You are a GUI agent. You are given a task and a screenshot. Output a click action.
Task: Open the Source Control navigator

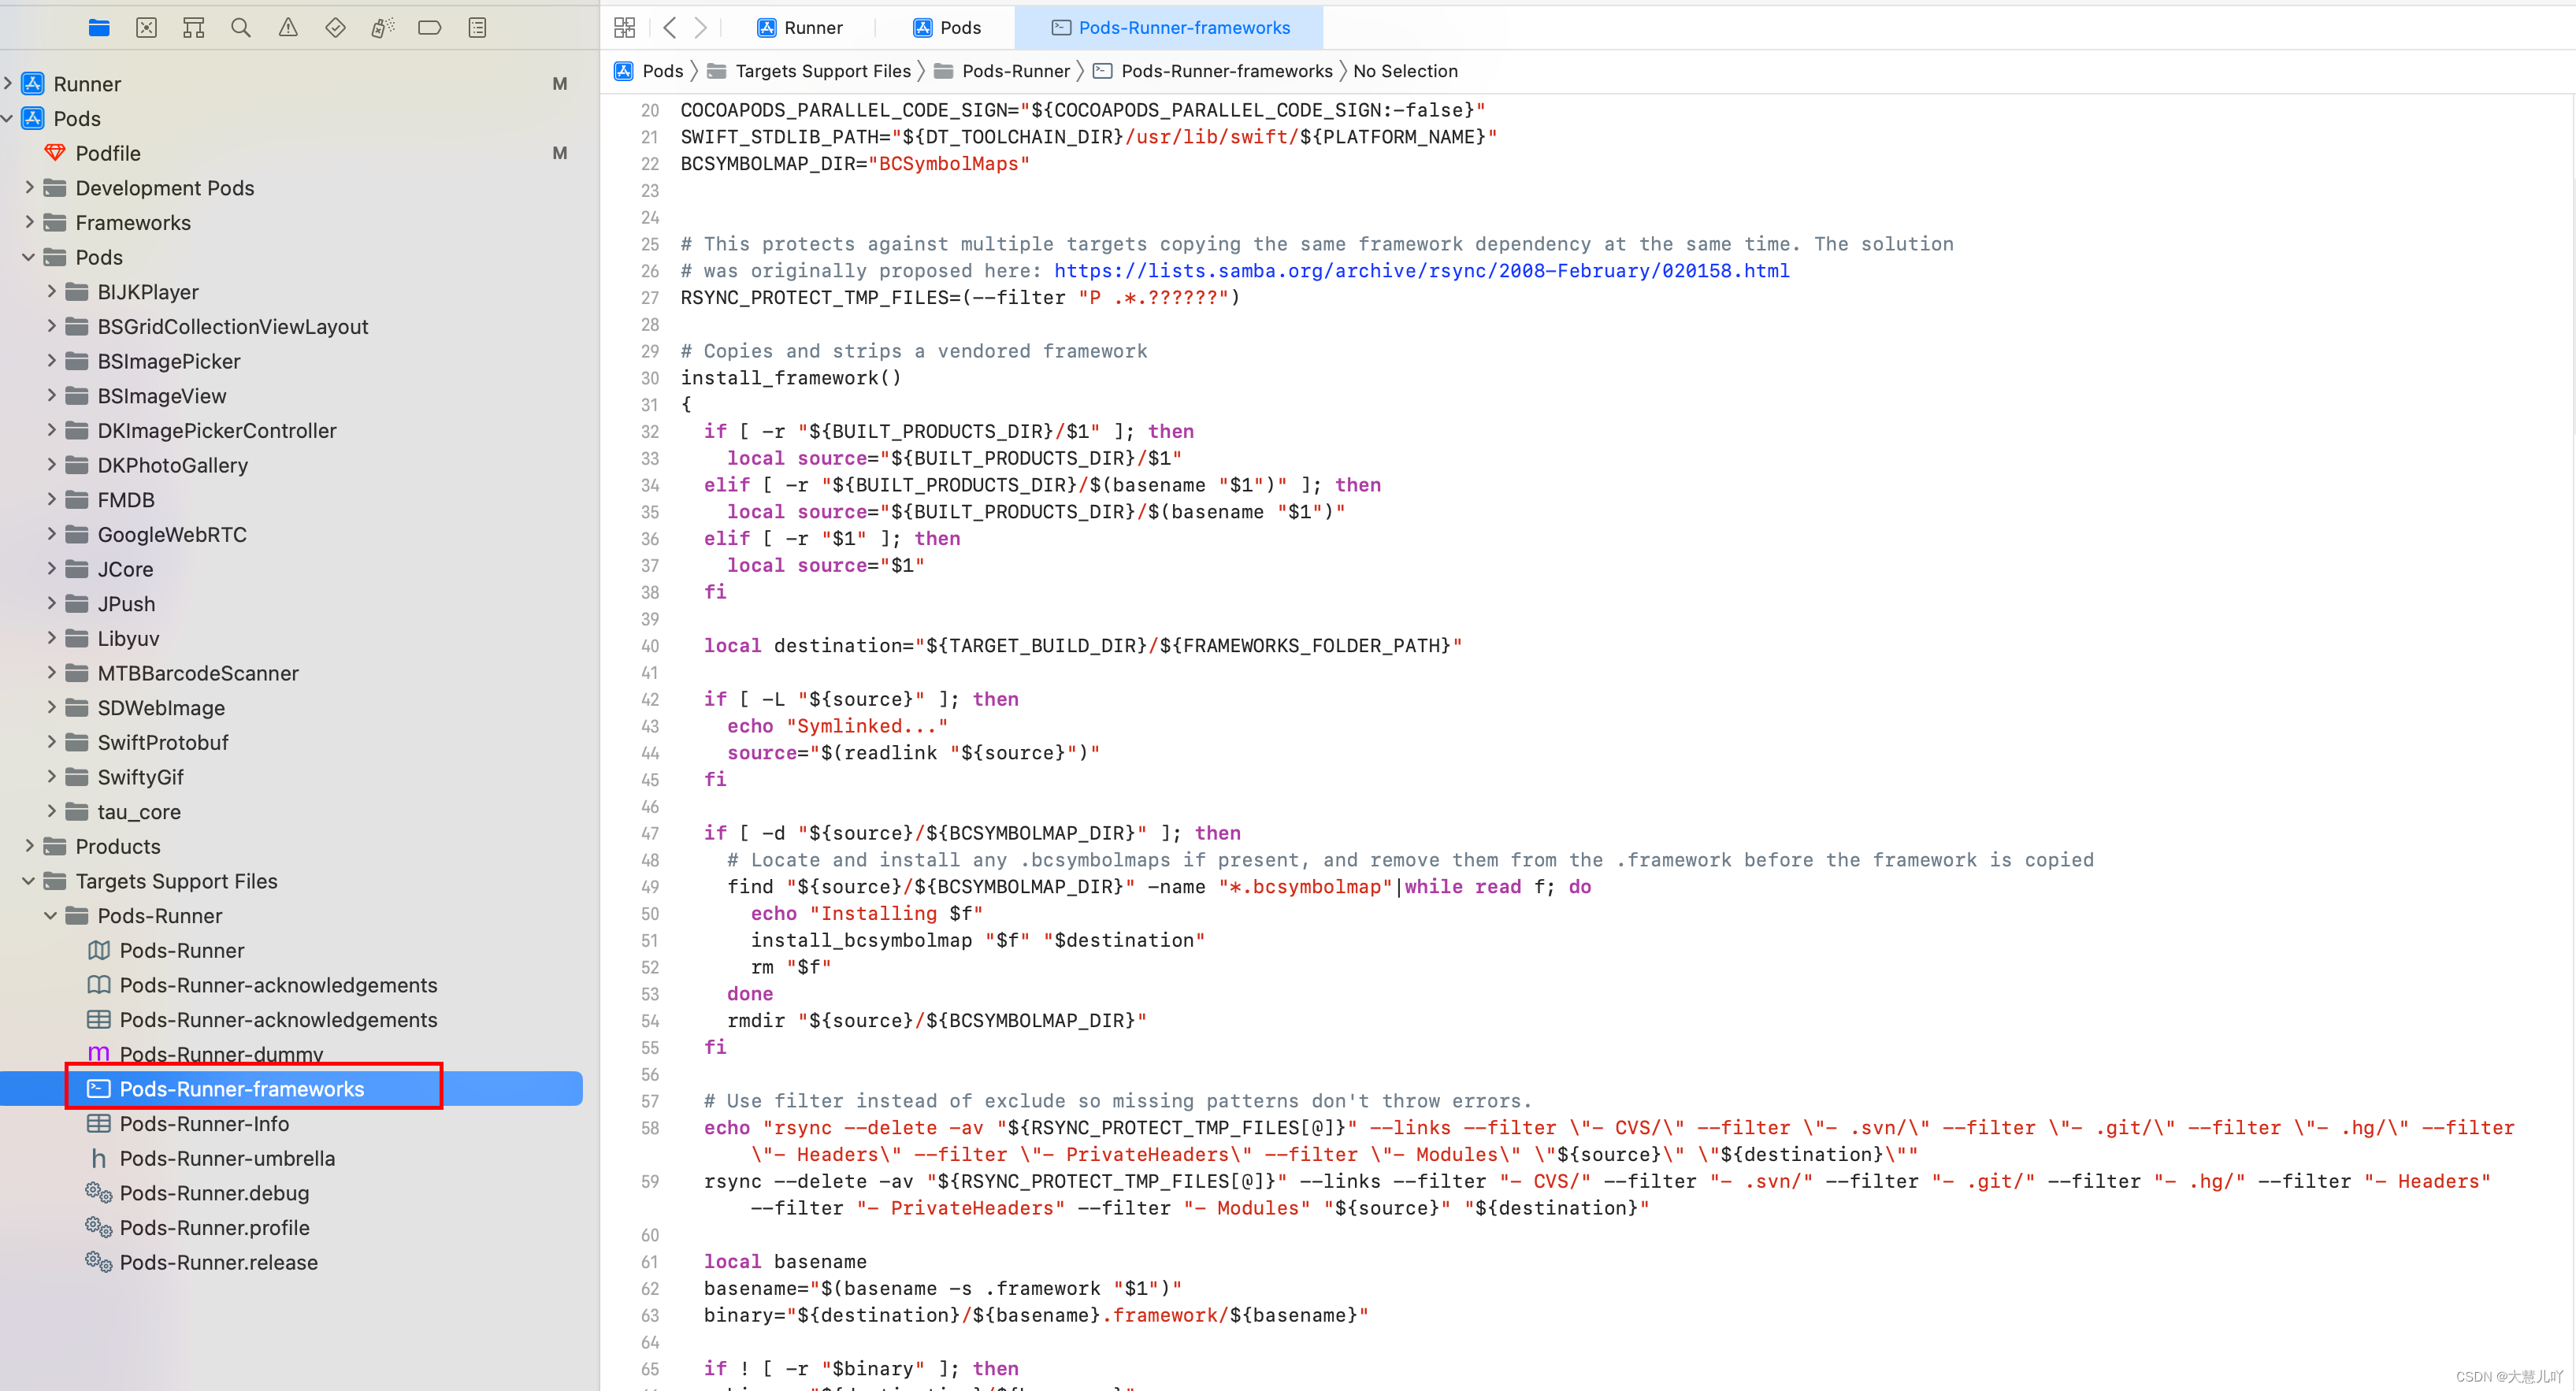[x=146, y=27]
